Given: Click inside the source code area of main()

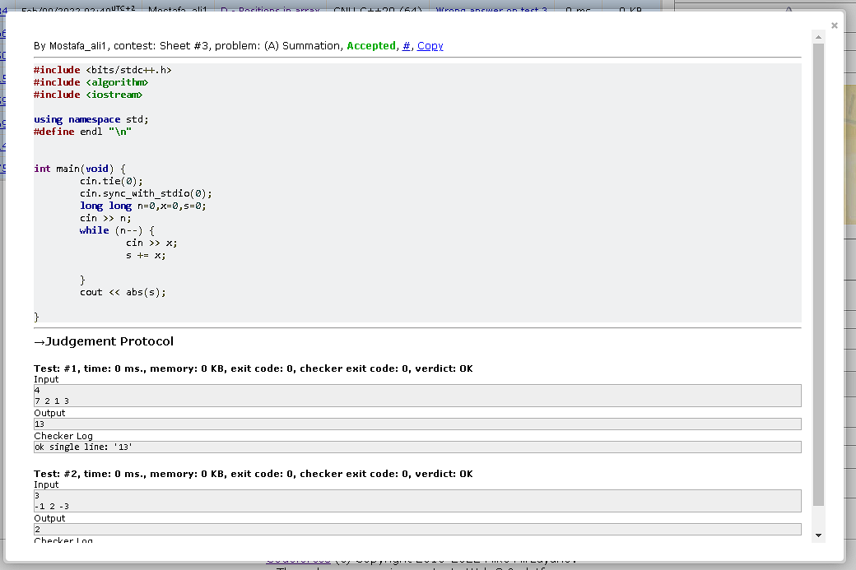Looking at the screenshot, I should click(165, 230).
